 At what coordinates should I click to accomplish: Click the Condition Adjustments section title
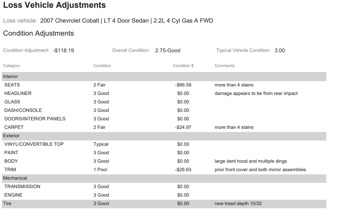(x=39, y=34)
